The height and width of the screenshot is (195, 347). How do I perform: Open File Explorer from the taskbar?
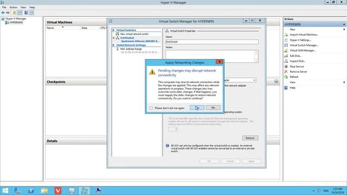click(x=44, y=191)
